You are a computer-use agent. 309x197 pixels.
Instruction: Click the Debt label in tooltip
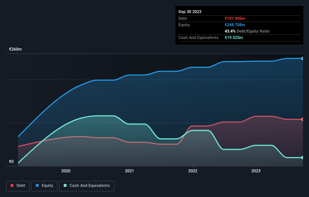click(x=183, y=18)
